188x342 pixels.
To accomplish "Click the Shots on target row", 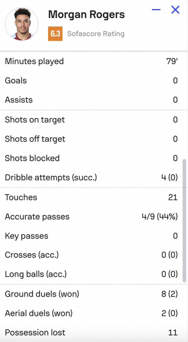I will (x=91, y=120).
